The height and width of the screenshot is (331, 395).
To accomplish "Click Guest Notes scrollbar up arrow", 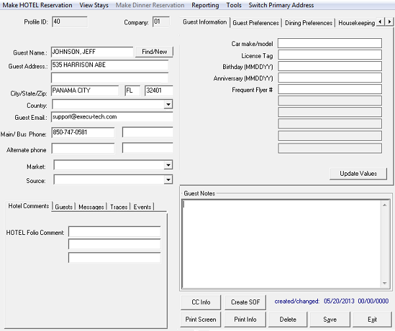I will tap(384, 205).
